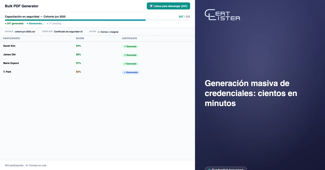
Task: Click T. Park's 82% score
Action: click(79, 72)
